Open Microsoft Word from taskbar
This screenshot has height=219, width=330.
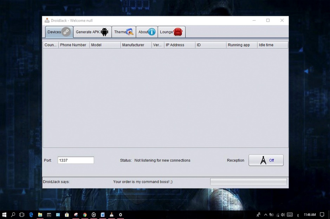point(103,214)
